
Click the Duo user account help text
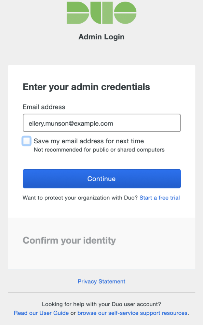[x=101, y=304]
